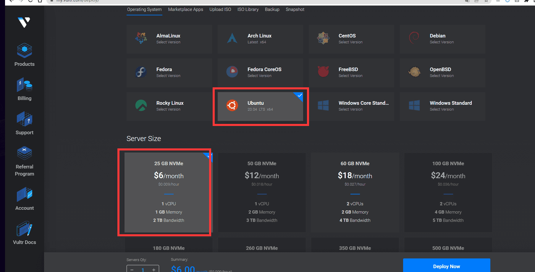This screenshot has height=272, width=535.
Task: Choose the Fedora CoreOS logo icon
Action: 232,72
